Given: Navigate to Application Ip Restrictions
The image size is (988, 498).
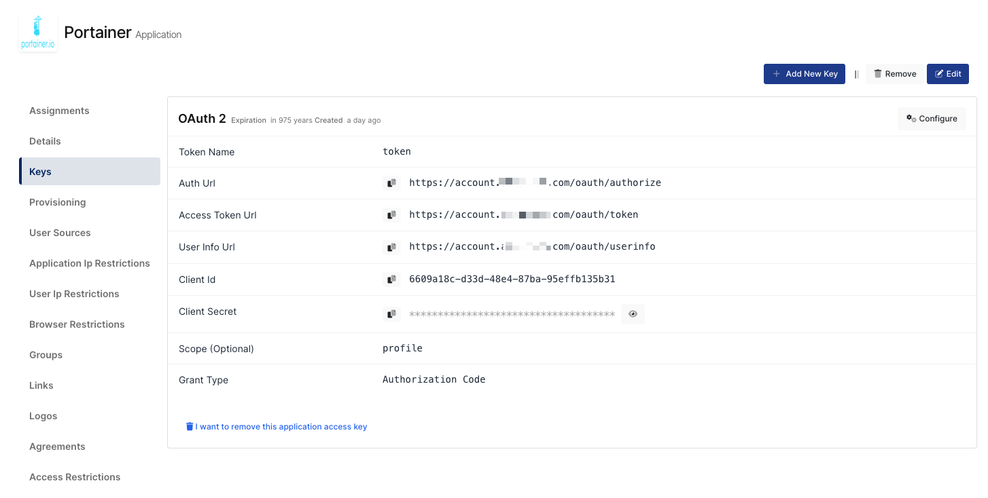Looking at the screenshot, I should [x=89, y=263].
